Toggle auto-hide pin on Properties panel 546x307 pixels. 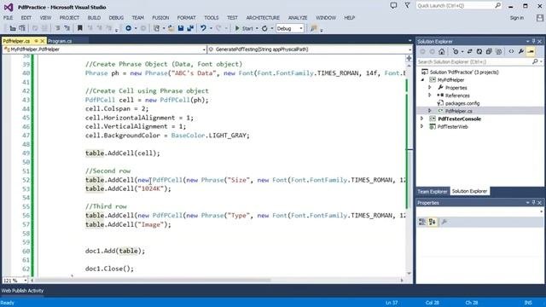533,203
